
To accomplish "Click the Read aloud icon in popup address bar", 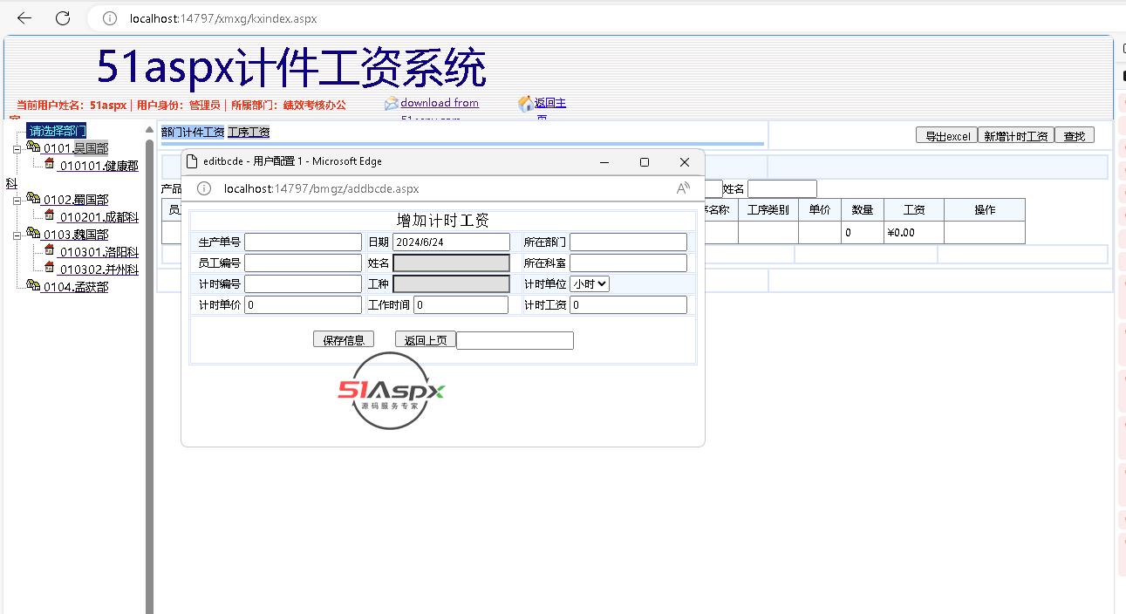I will pyautogui.click(x=683, y=188).
